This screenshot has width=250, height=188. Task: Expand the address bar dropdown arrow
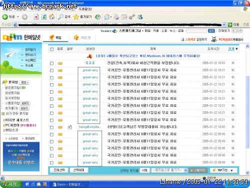pyautogui.click(x=224, y=25)
